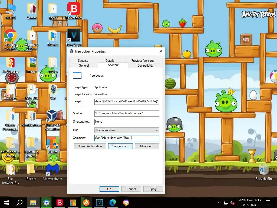Open the network tray icon

click(x=226, y=203)
